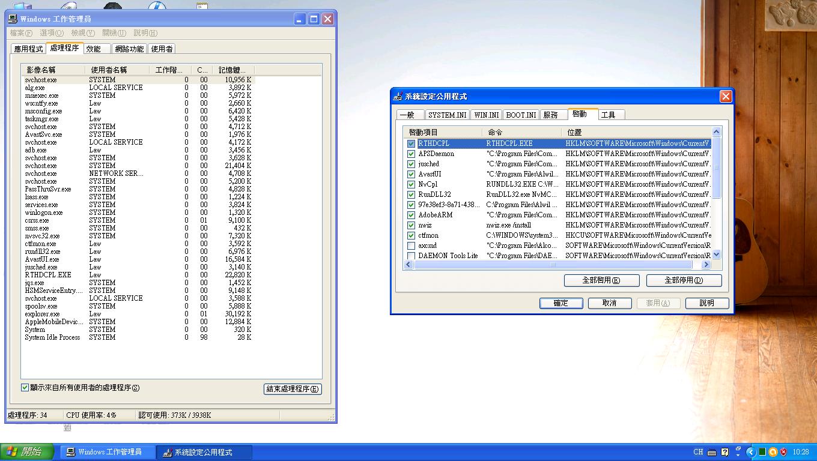Image resolution: width=817 pixels, height=461 pixels.
Task: Uncheck the 97e38ef3-8a71-438 startup item
Action: (411, 205)
